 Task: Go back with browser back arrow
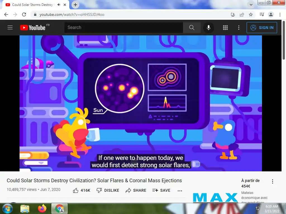(x=6, y=14)
